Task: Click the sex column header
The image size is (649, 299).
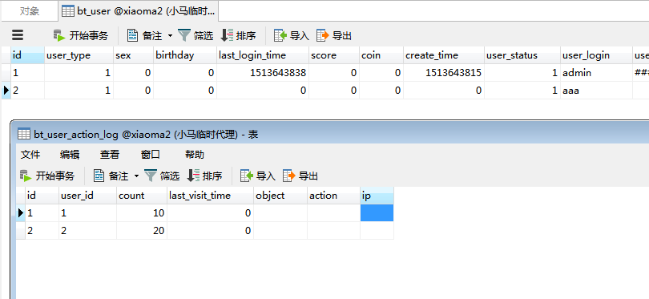Action: pos(133,55)
